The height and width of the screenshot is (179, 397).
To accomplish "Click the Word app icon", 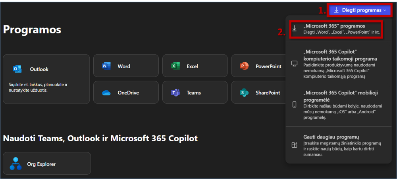I will [x=106, y=66].
